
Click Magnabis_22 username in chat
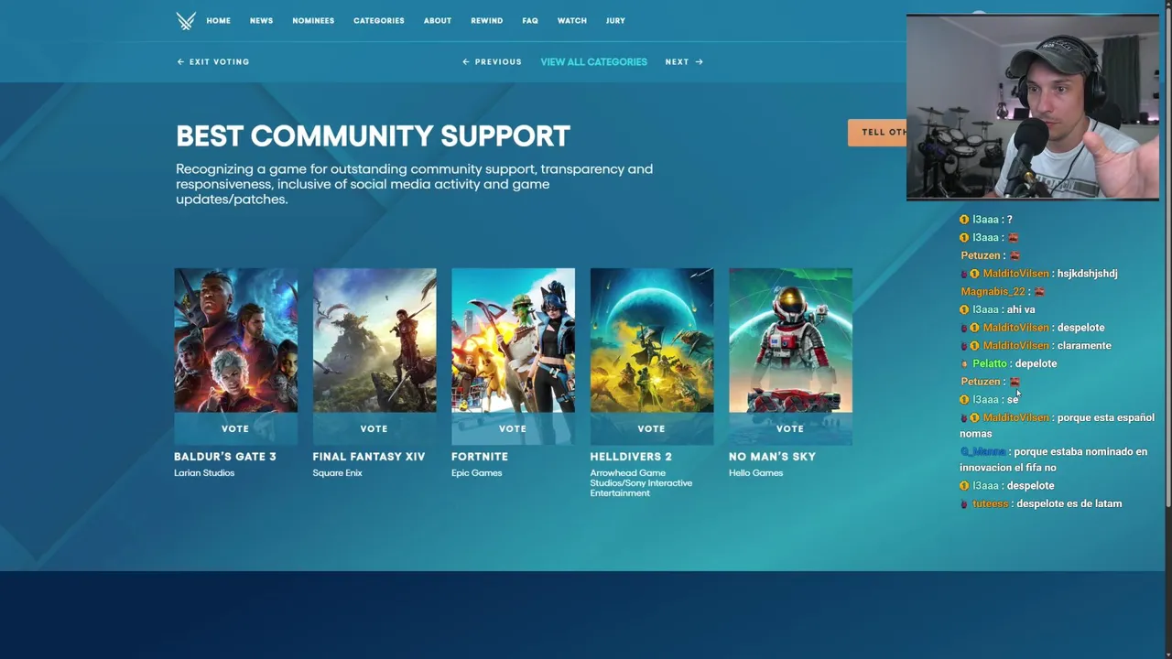coord(993,291)
